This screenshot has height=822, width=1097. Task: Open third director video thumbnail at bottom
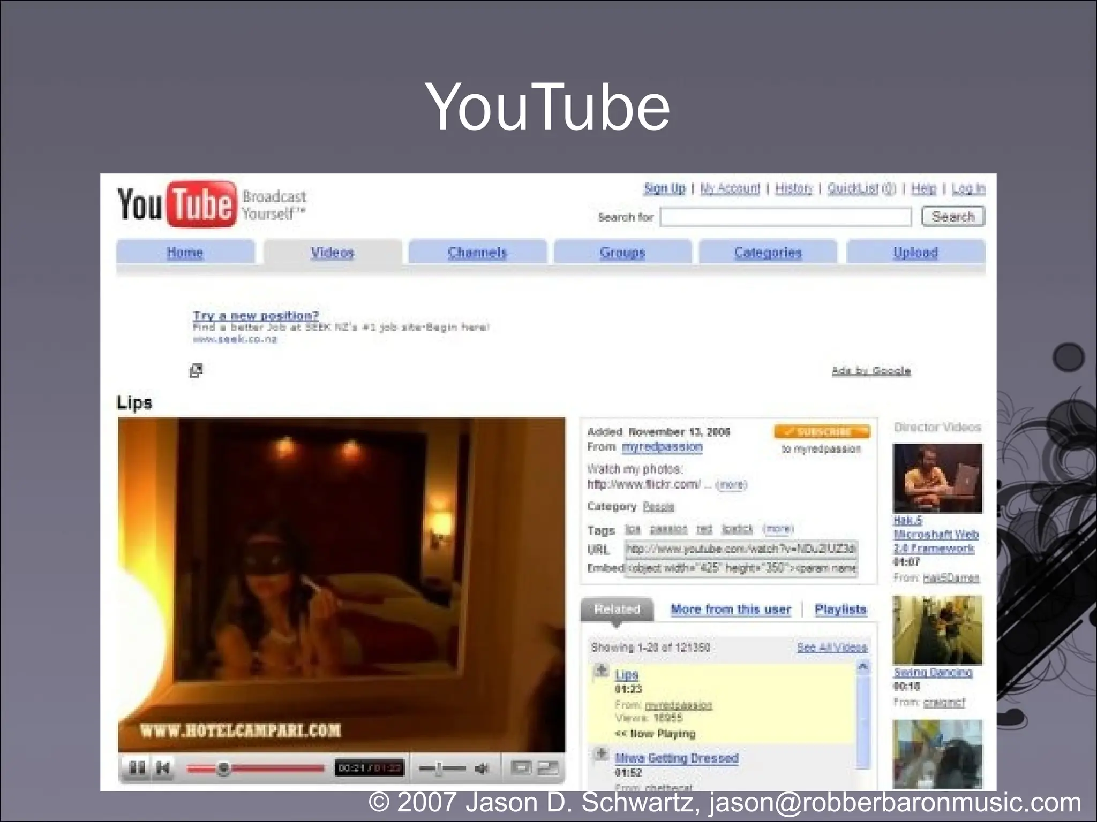[x=938, y=754]
